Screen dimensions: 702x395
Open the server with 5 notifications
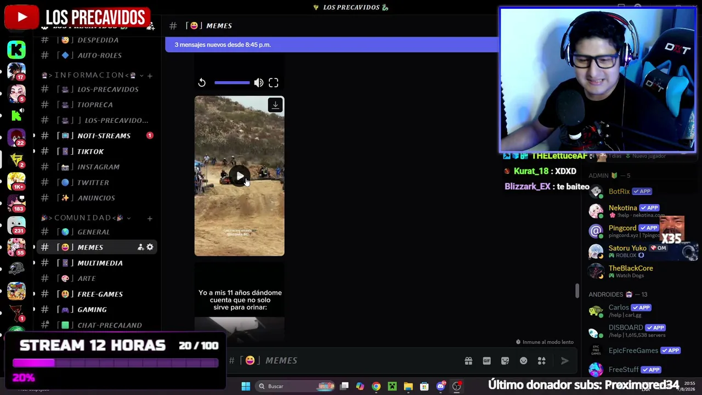[x=16, y=93]
